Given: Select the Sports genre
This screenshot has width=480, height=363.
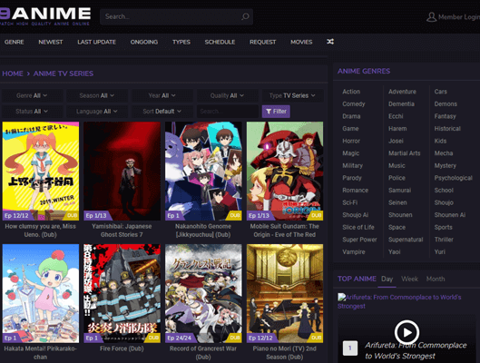Looking at the screenshot, I should (444, 228).
